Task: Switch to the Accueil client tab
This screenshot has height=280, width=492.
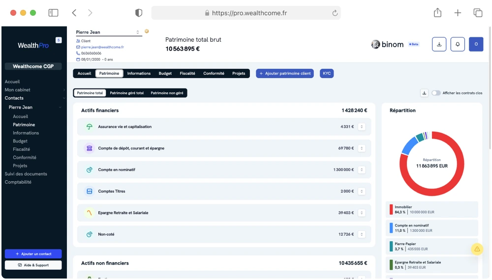Action: click(x=84, y=73)
